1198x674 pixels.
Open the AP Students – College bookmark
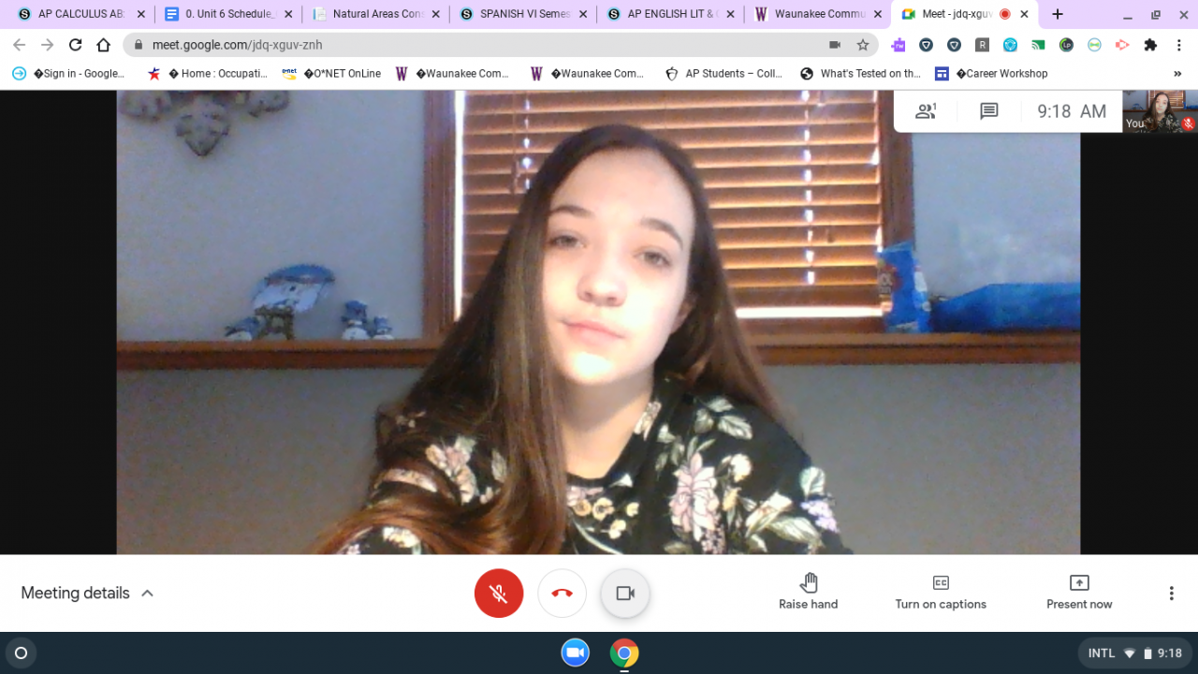(x=723, y=74)
